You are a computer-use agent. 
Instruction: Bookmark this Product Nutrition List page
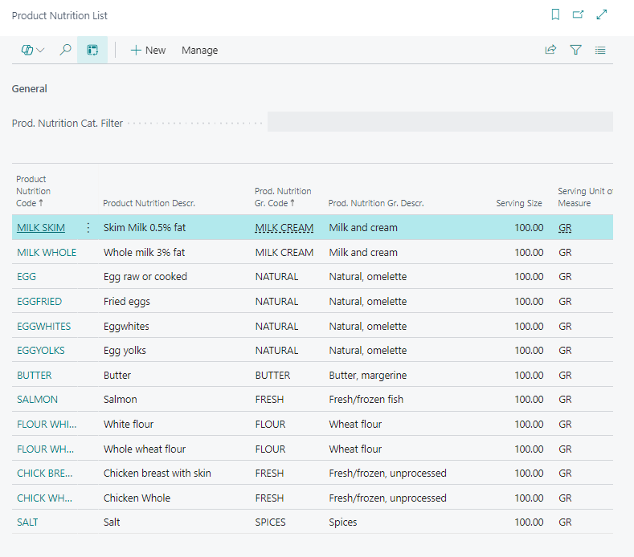[555, 14]
